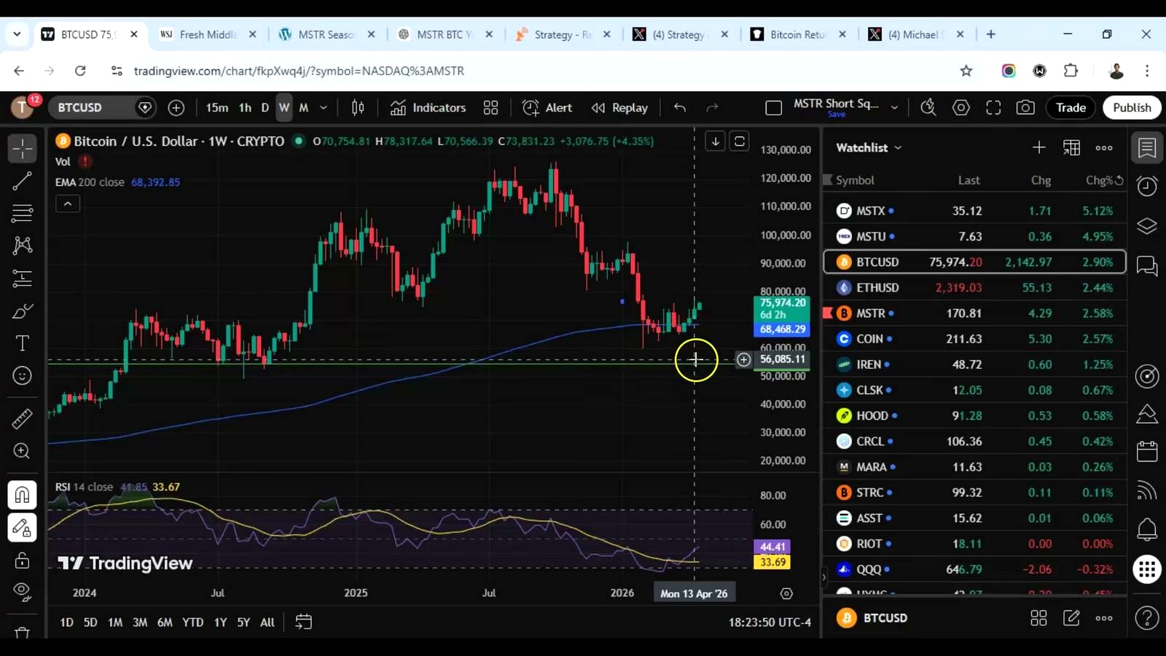
Task: Open the go to date calendar
Action: 303,622
